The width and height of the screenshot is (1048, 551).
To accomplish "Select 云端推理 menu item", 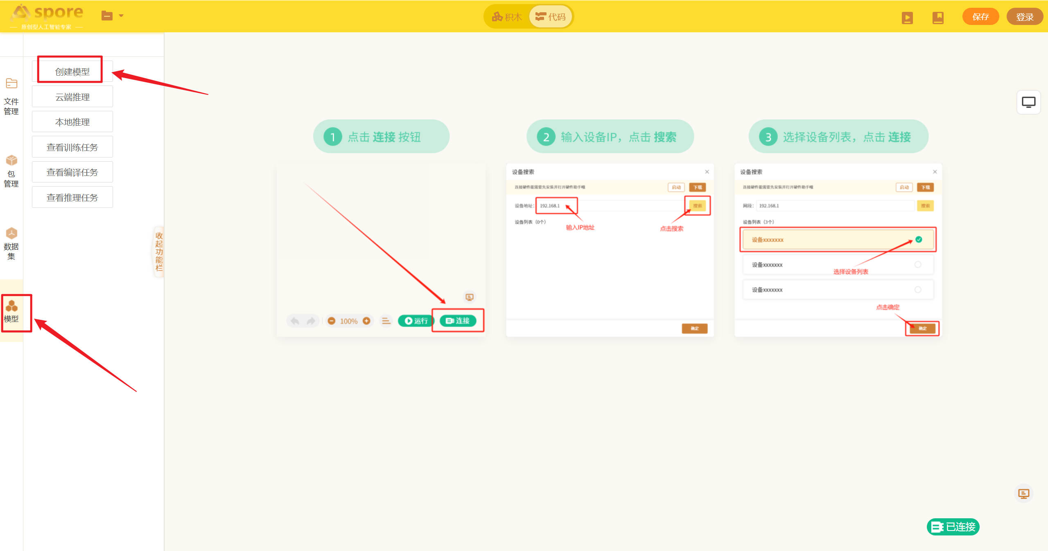I will (72, 97).
